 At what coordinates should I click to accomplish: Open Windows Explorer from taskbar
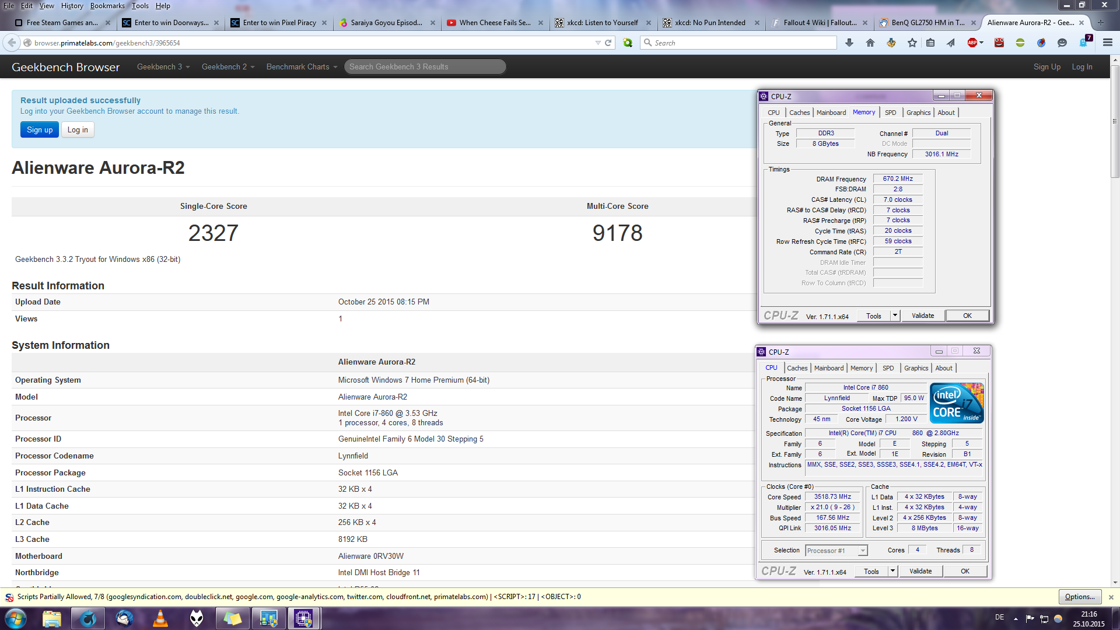coord(51,618)
